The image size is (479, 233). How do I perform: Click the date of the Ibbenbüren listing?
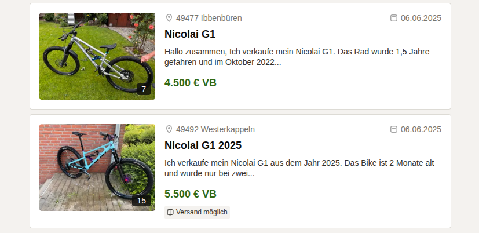tap(421, 19)
